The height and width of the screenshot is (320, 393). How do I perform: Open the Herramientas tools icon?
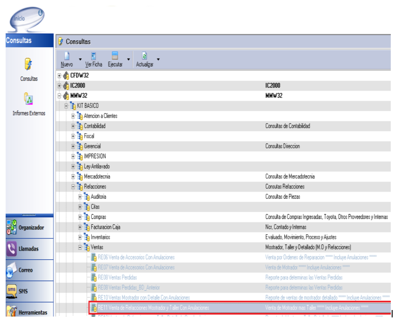pos(12,311)
